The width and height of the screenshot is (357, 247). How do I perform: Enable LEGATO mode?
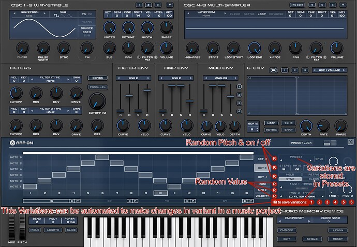click(53, 230)
